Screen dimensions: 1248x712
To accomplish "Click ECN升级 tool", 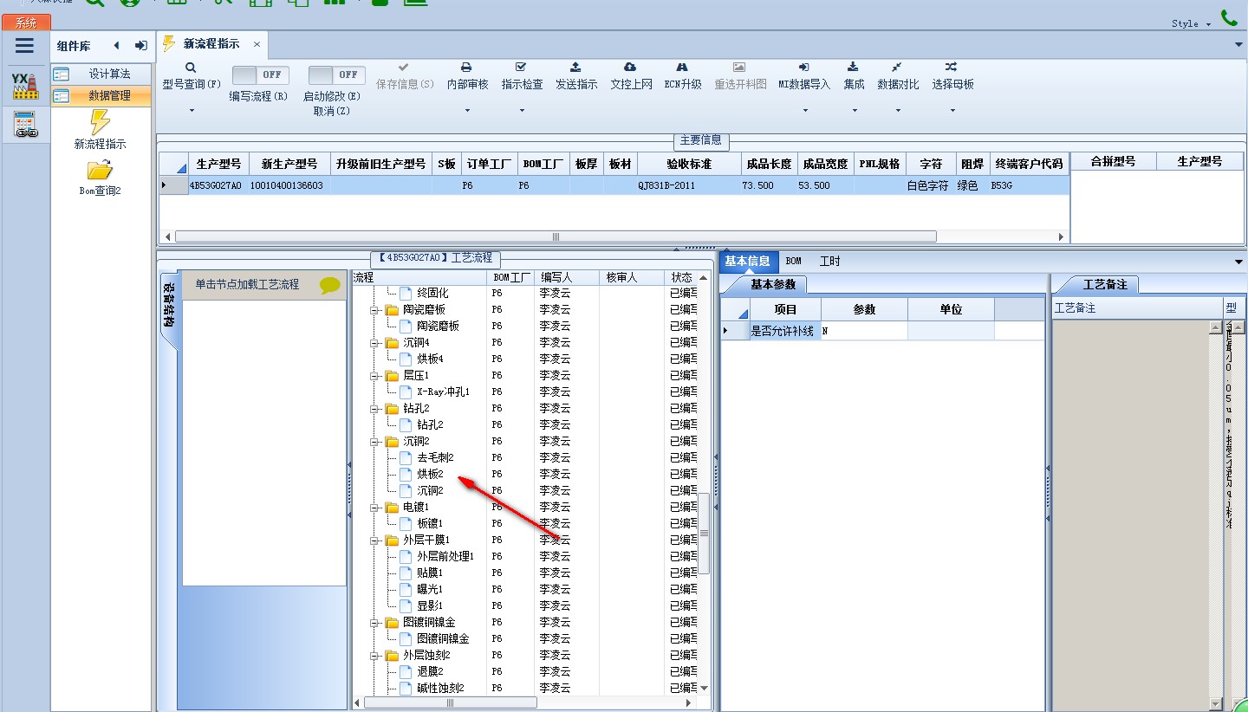I will (x=683, y=76).
